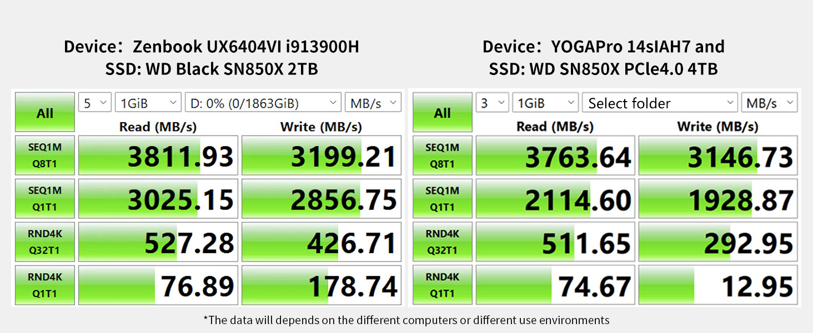Run the All test on the Zenbook benchmark
Viewport: 813px width, 333px height.
(44, 112)
